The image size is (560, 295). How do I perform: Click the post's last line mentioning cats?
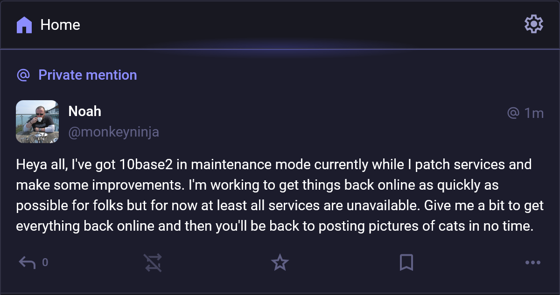pos(274,226)
